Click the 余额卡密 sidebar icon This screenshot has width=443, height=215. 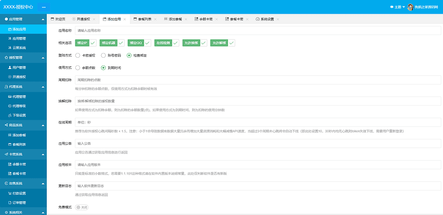pos(10,164)
